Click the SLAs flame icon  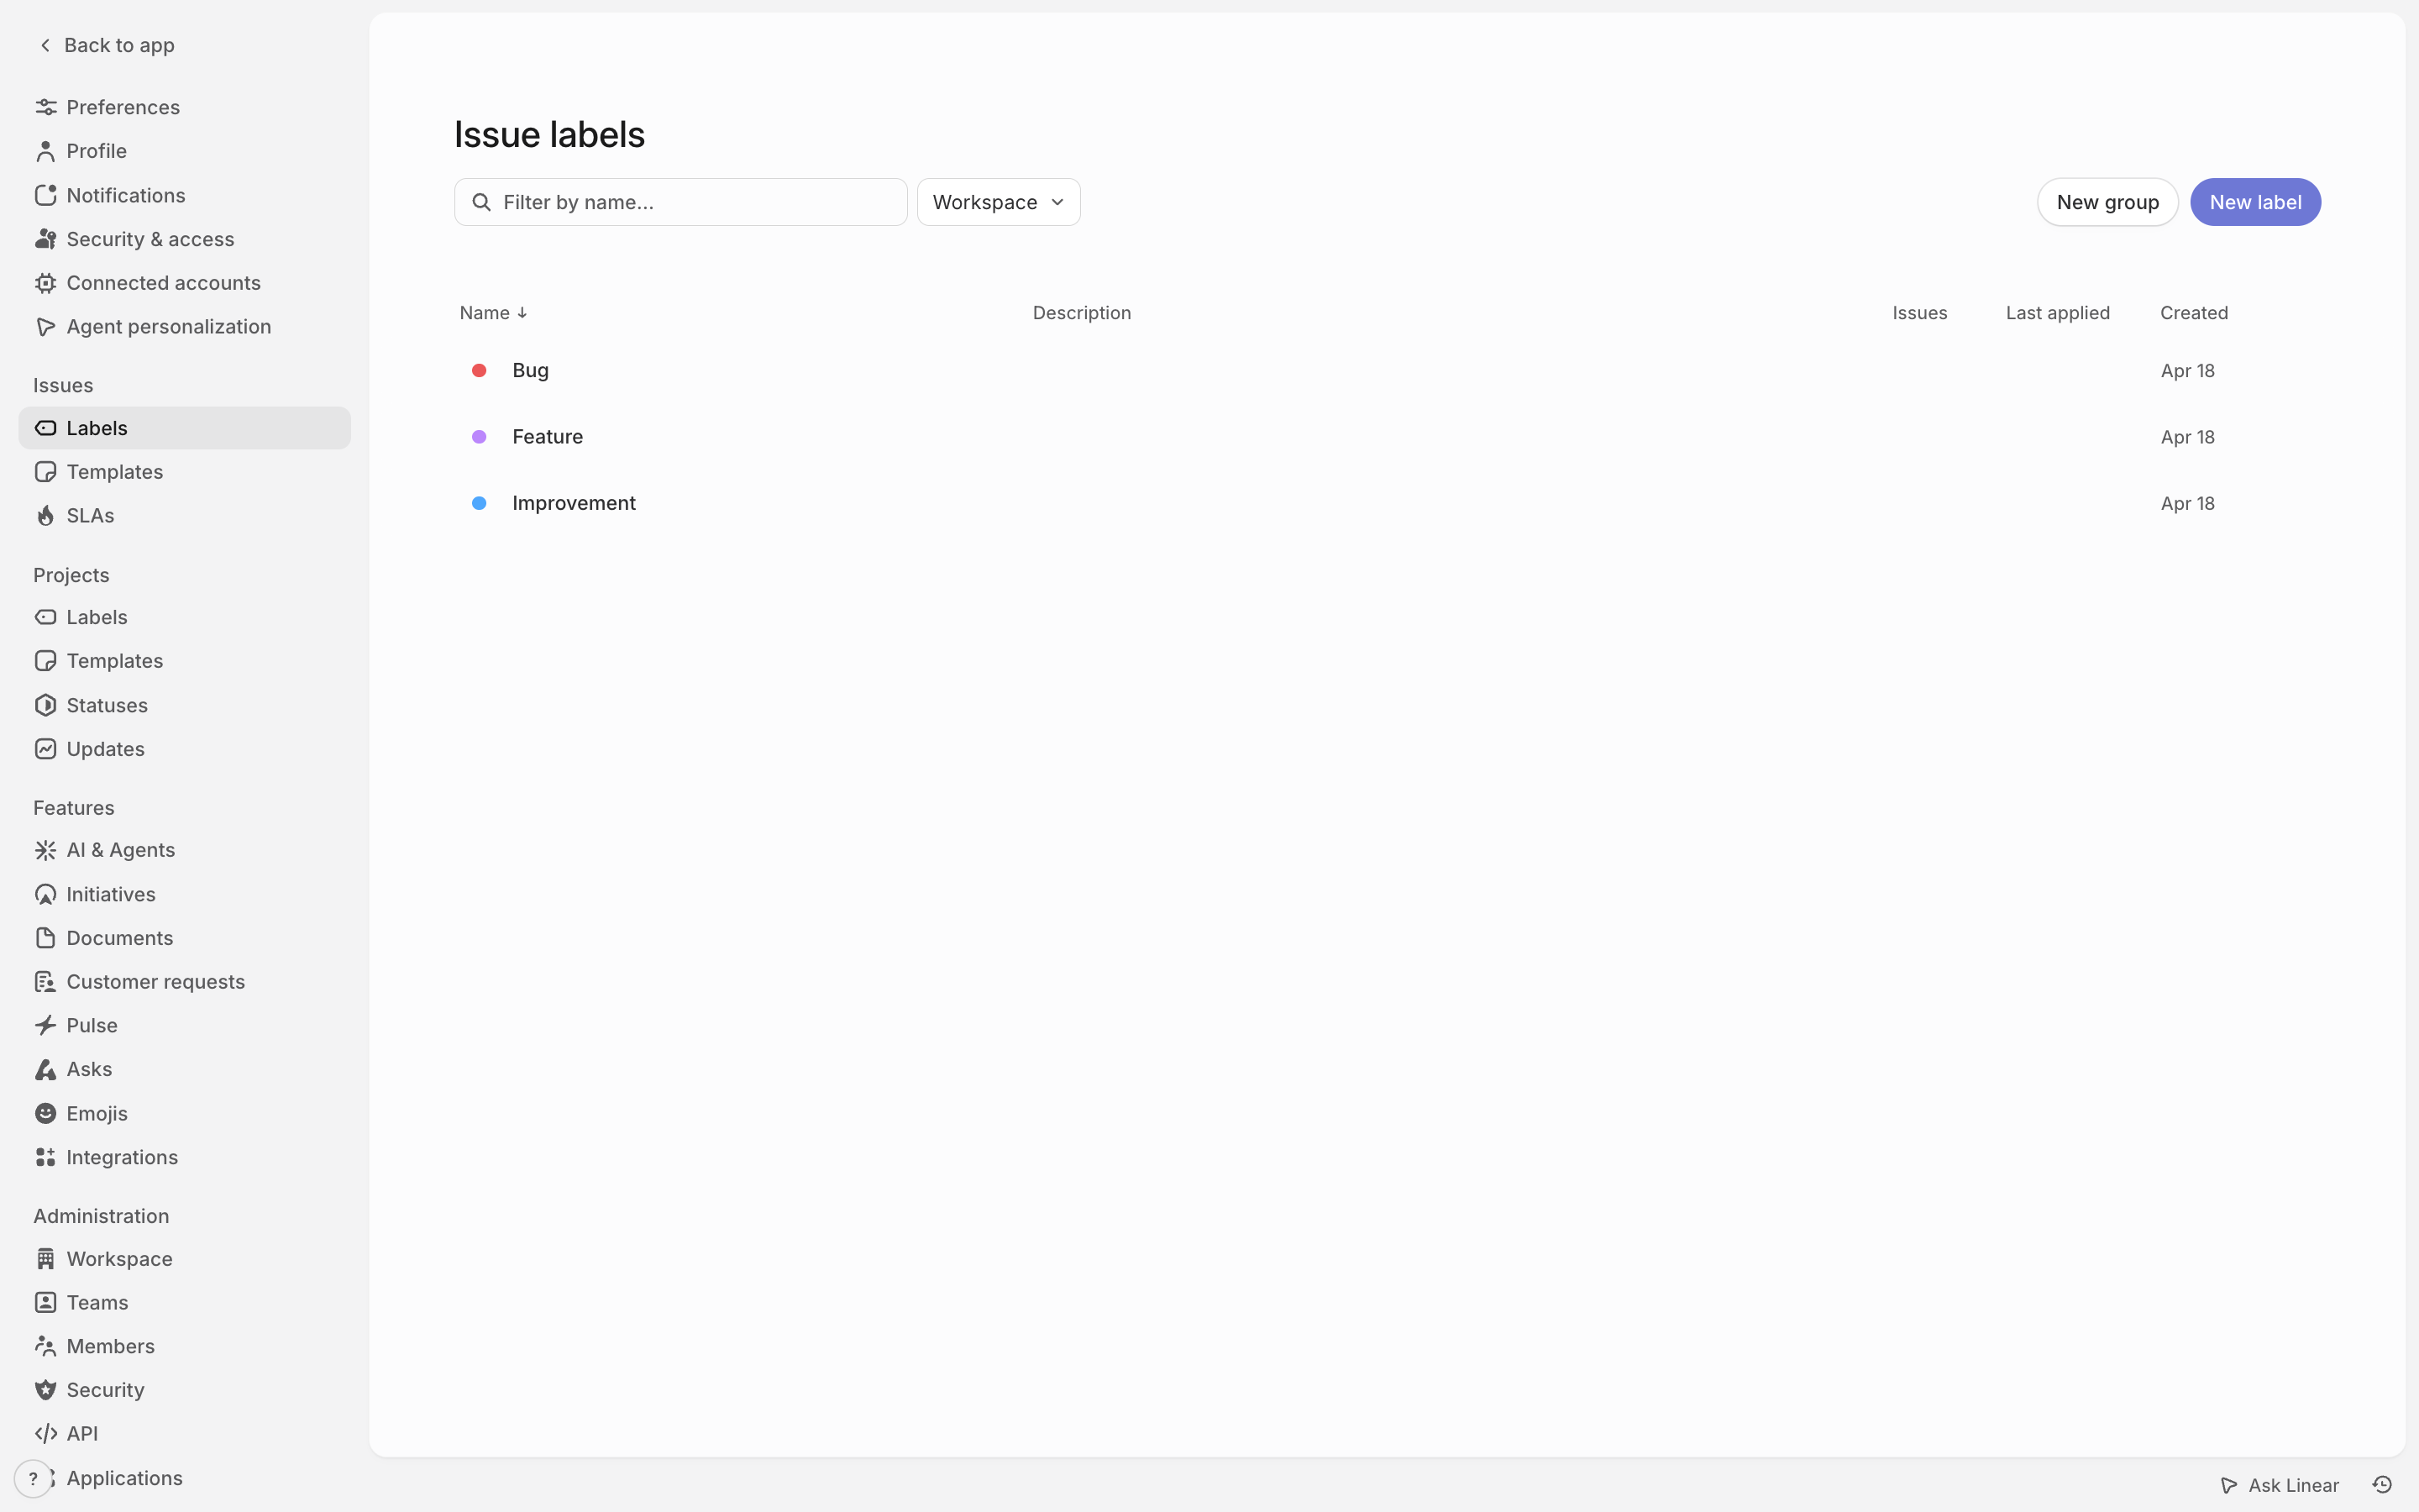(x=46, y=516)
